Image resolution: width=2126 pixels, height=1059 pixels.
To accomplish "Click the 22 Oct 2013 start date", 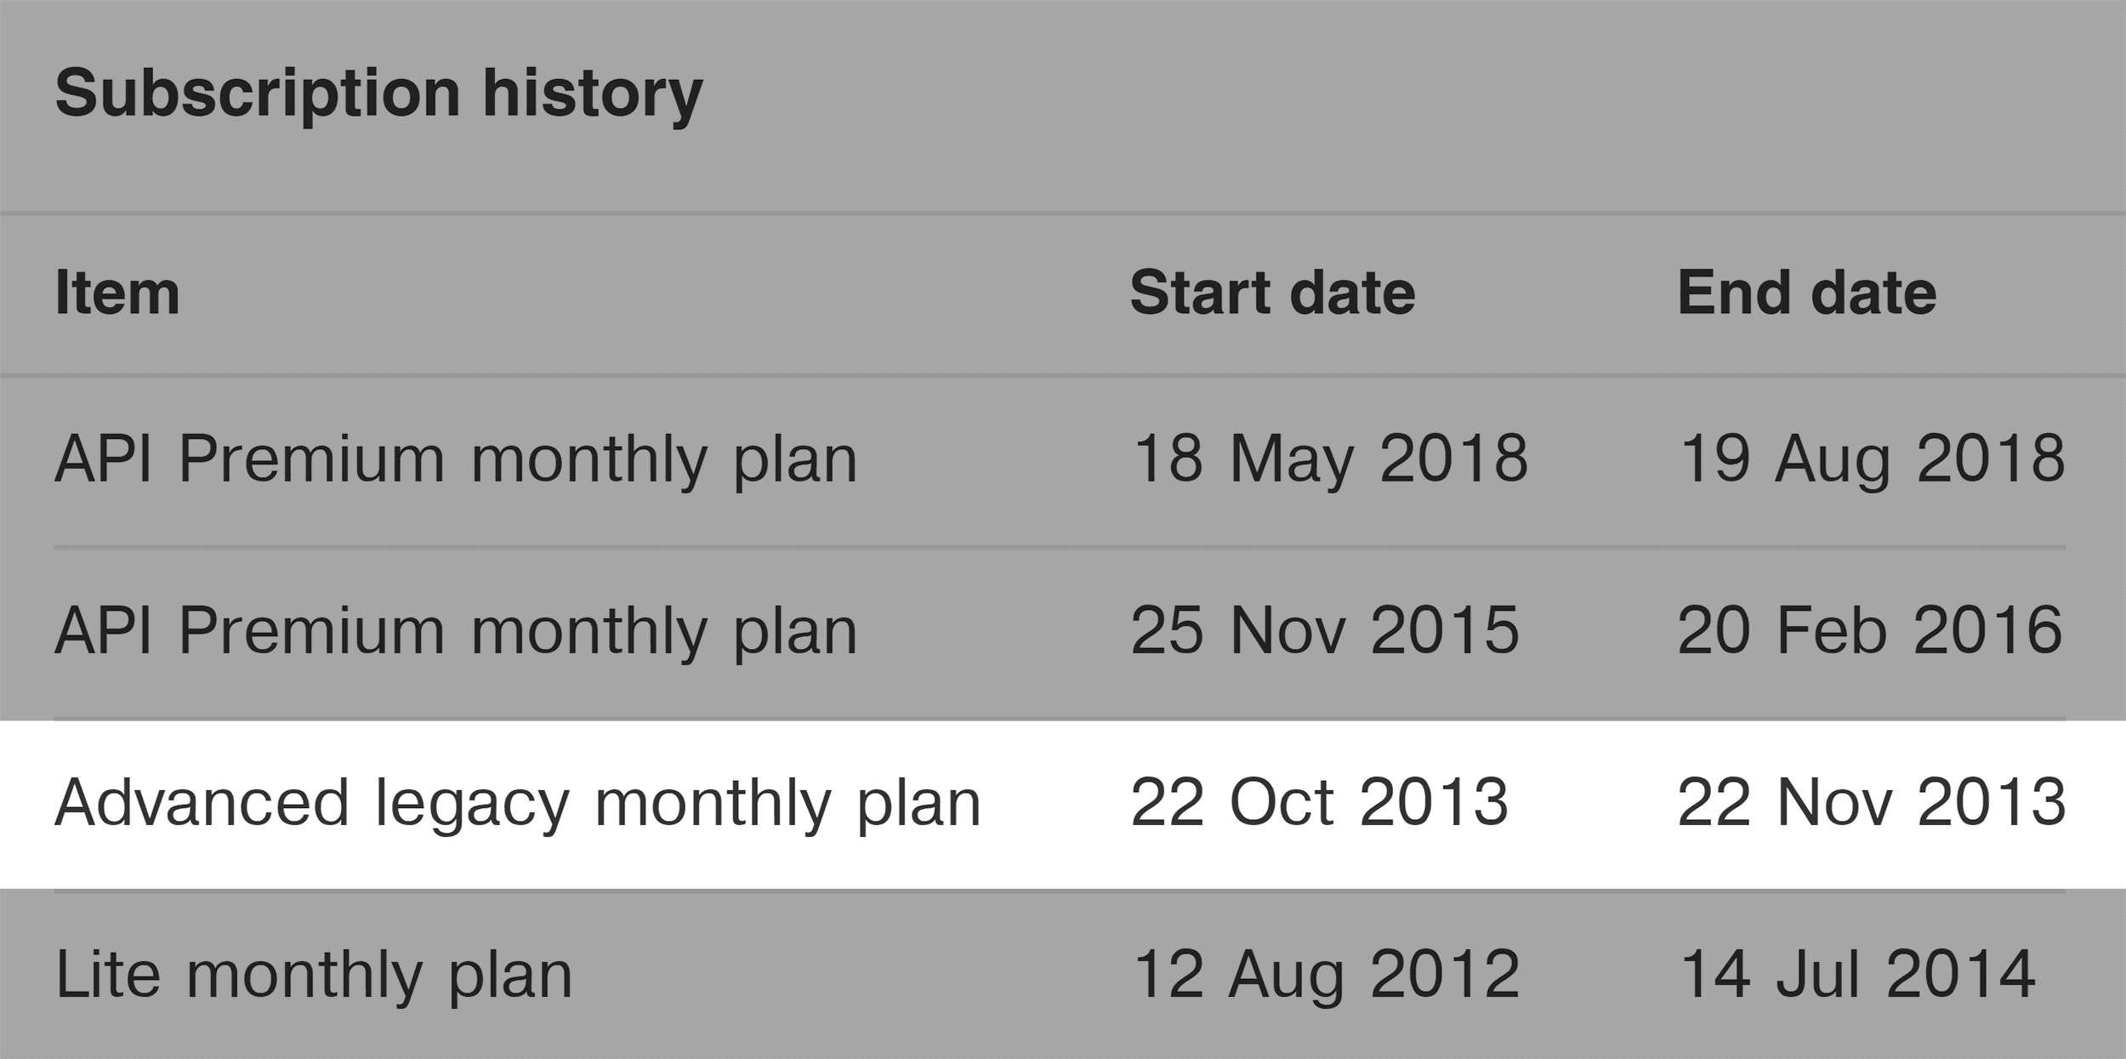I will tap(1320, 803).
